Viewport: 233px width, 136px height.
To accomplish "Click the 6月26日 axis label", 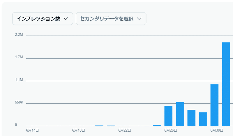I will (x=171, y=130).
